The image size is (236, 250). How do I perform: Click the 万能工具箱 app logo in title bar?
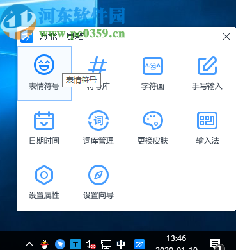pos(27,37)
